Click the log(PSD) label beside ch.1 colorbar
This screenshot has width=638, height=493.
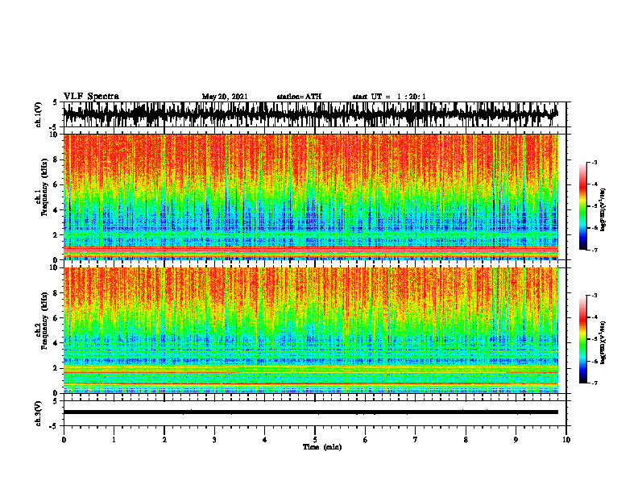603,209
